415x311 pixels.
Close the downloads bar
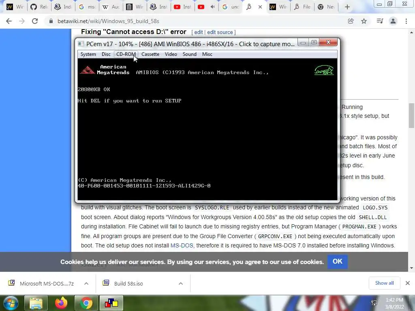tap(408, 283)
